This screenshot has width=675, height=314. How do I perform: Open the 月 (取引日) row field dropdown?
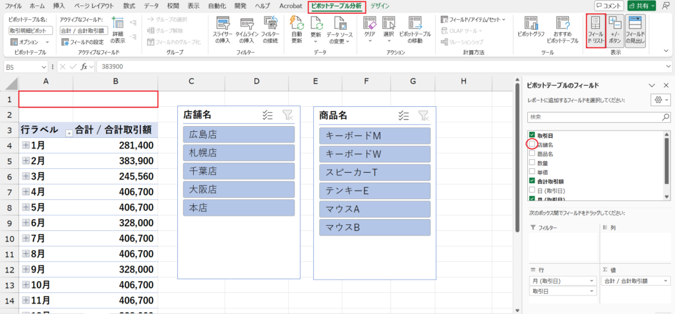pyautogui.click(x=591, y=281)
